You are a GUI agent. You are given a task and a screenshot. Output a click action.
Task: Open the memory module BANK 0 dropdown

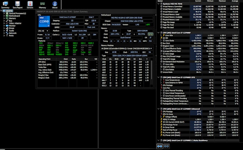127,49
